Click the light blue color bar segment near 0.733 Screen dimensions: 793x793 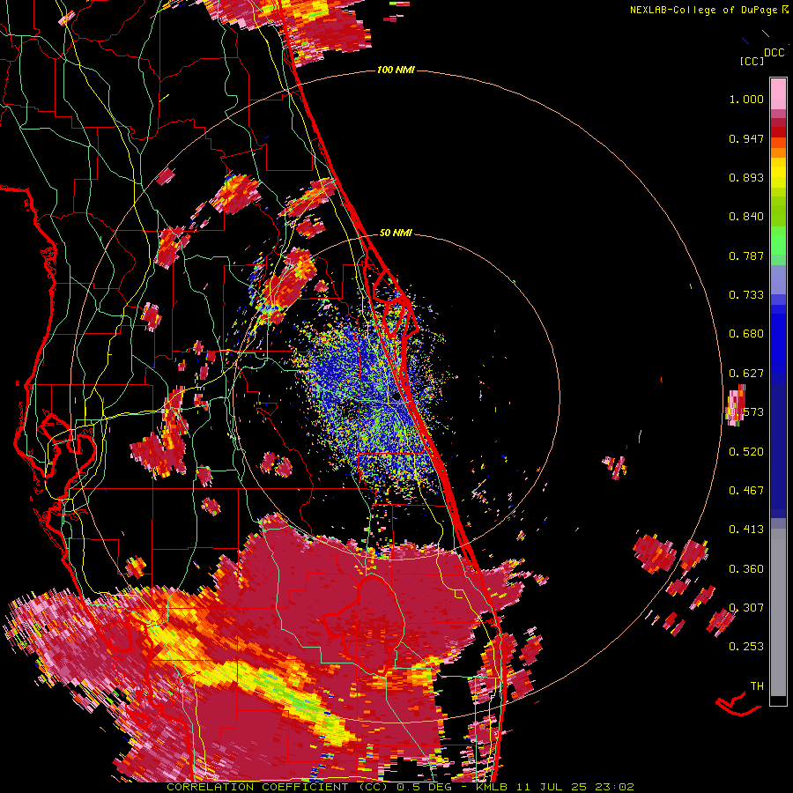[x=778, y=279]
